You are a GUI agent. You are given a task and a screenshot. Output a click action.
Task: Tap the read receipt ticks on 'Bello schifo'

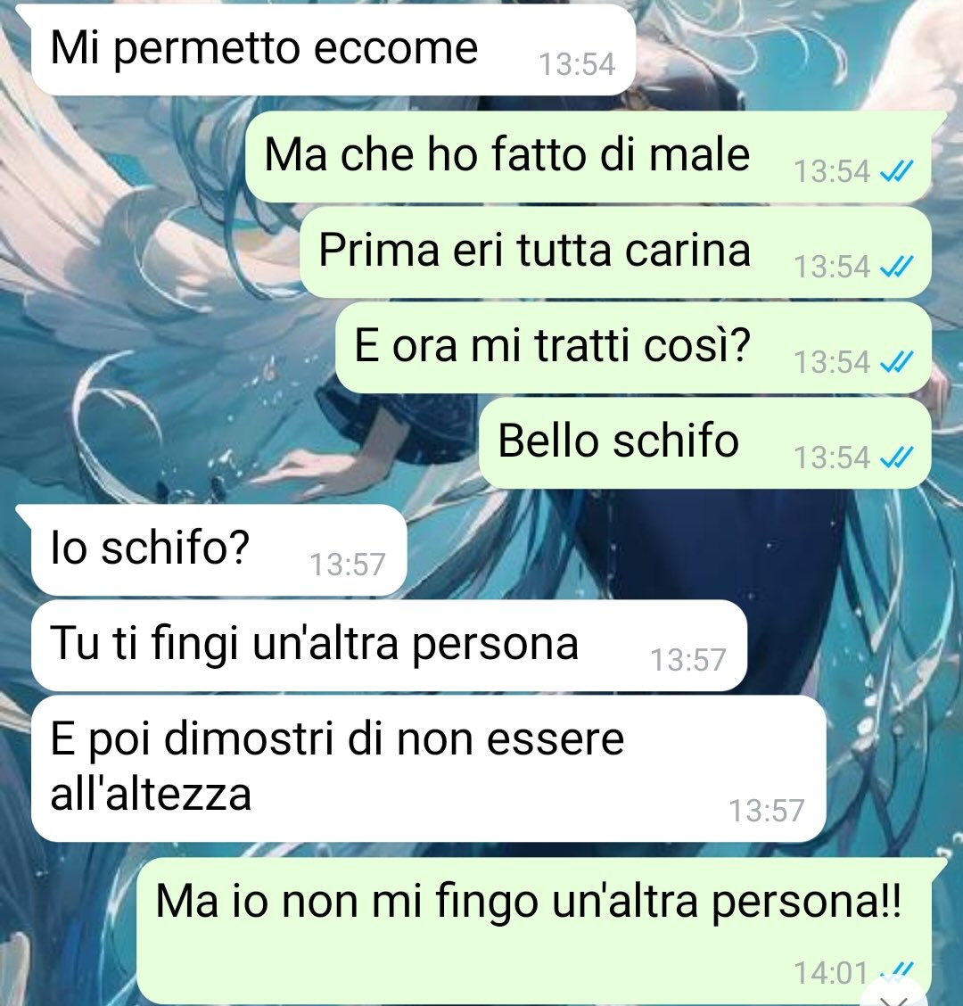895,458
